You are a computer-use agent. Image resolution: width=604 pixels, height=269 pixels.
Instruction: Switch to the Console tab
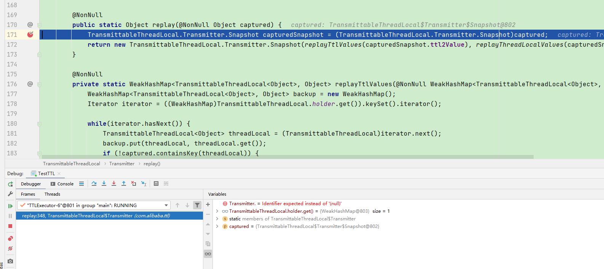point(62,184)
